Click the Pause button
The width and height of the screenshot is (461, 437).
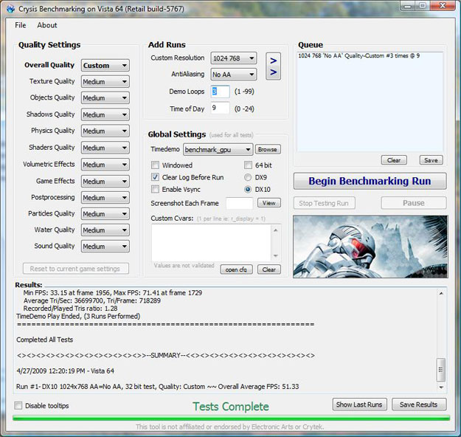click(x=414, y=203)
